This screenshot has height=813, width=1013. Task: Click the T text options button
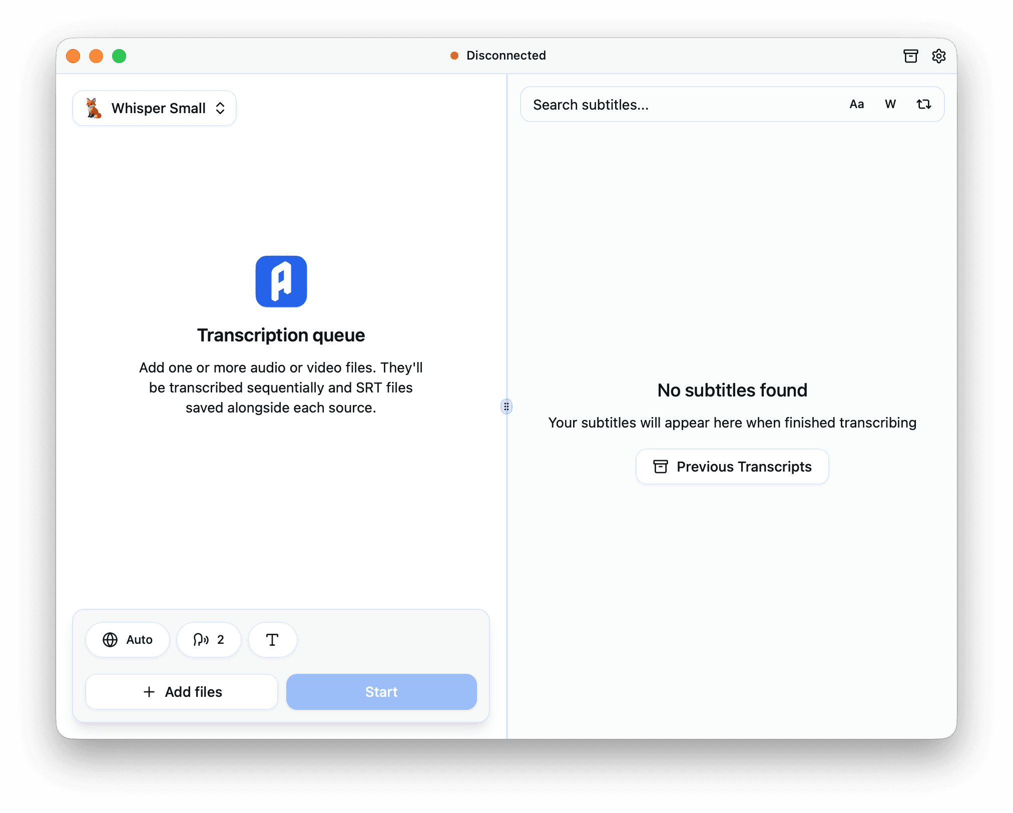pyautogui.click(x=272, y=640)
